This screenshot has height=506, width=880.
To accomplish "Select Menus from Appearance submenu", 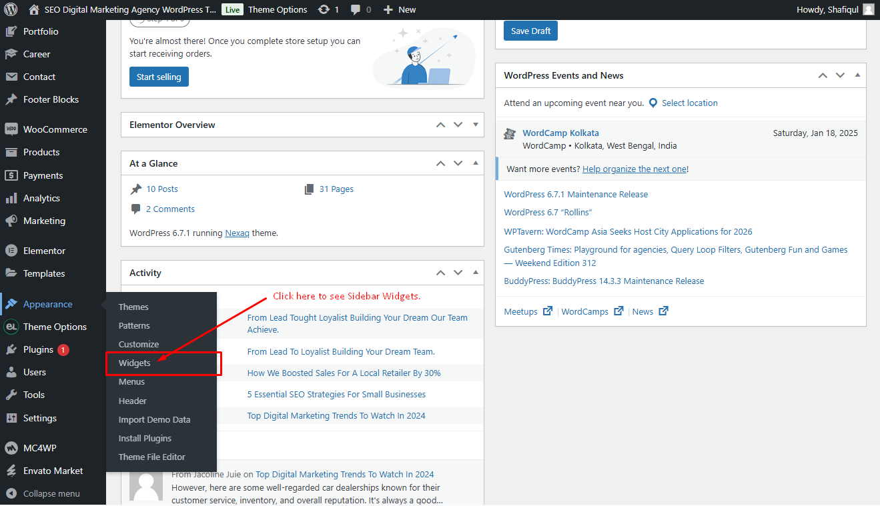I will tap(131, 381).
